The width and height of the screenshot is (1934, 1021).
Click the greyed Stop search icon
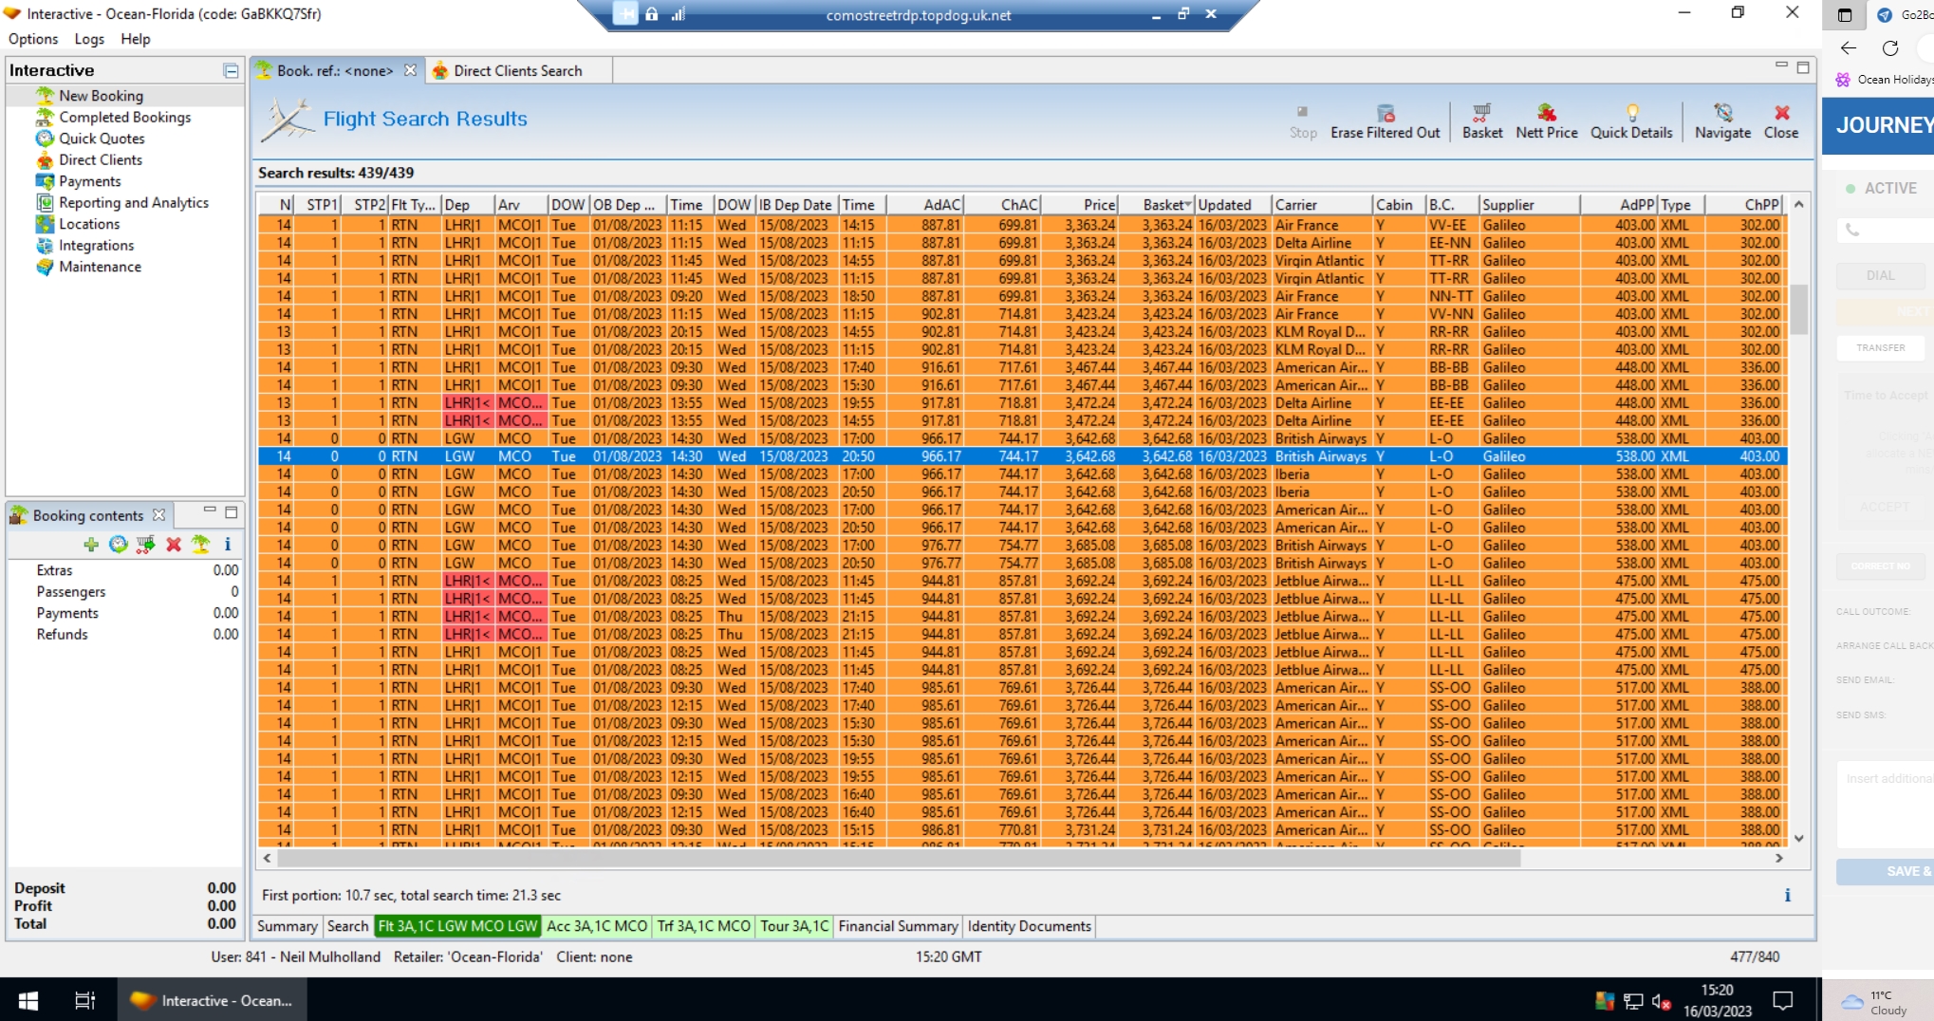[1303, 121]
